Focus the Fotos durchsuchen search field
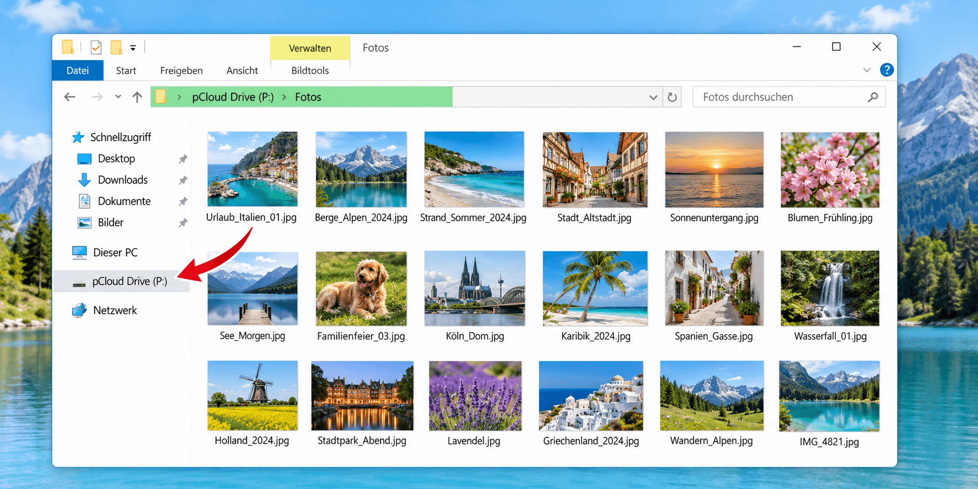 point(789,97)
